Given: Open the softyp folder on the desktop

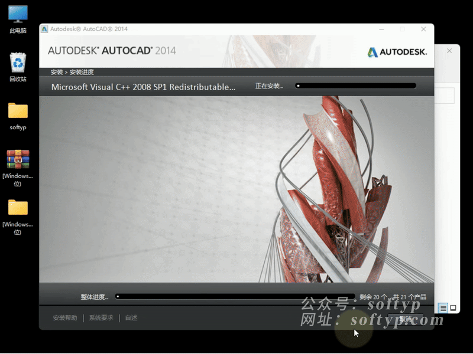Looking at the screenshot, I should pos(18,116).
